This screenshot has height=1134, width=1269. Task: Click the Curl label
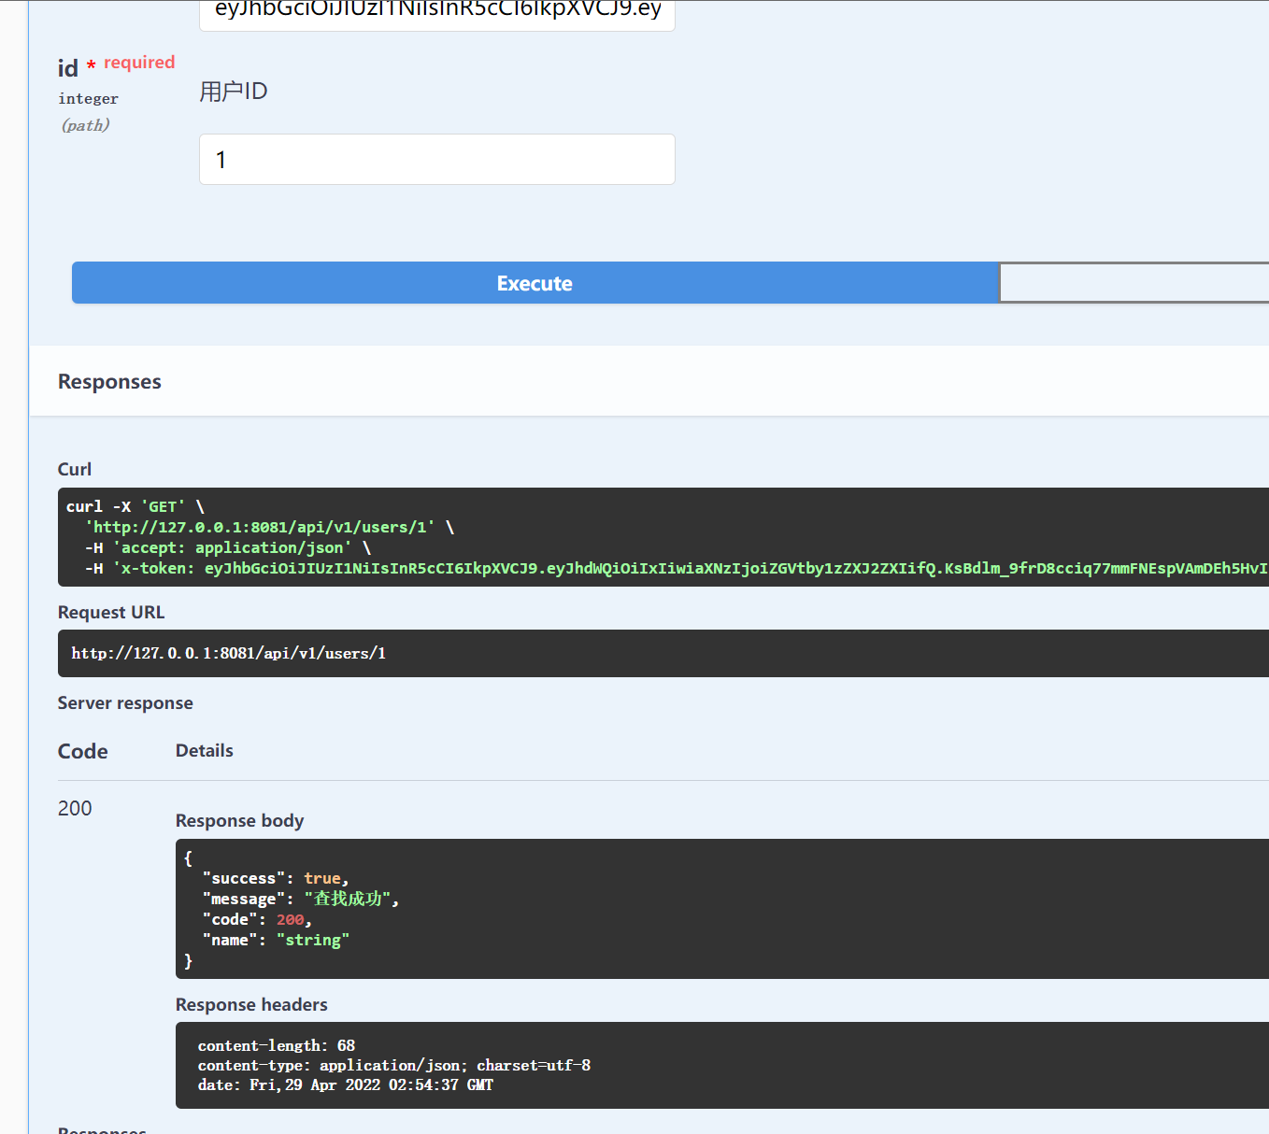tap(75, 469)
